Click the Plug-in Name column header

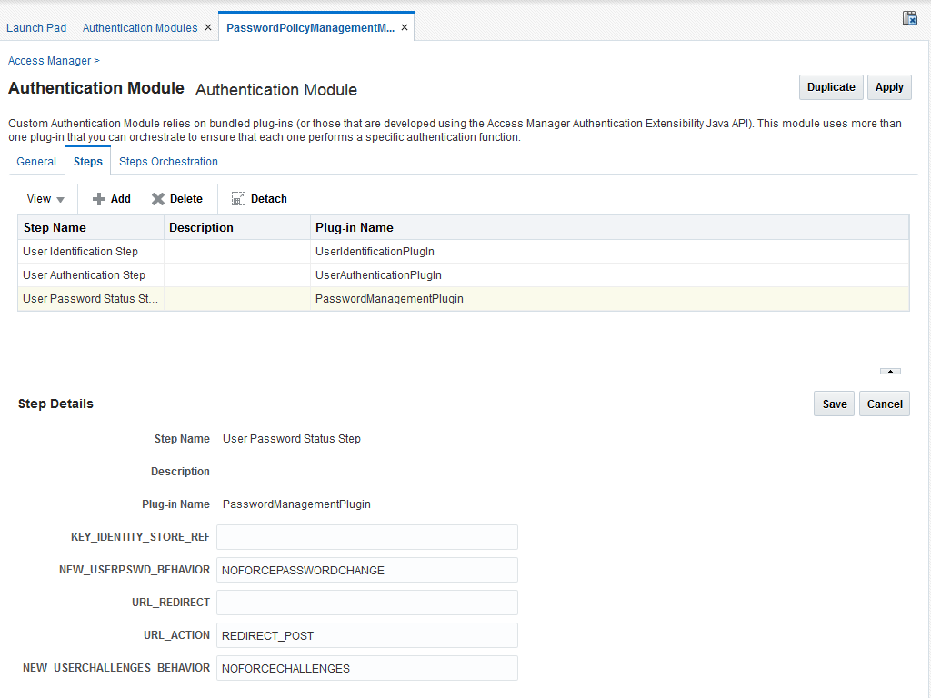609,228
